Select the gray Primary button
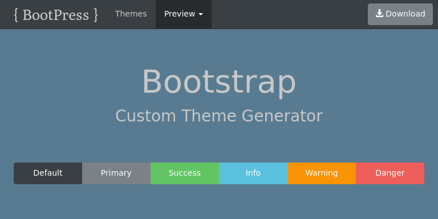The image size is (438, 219). [116, 173]
